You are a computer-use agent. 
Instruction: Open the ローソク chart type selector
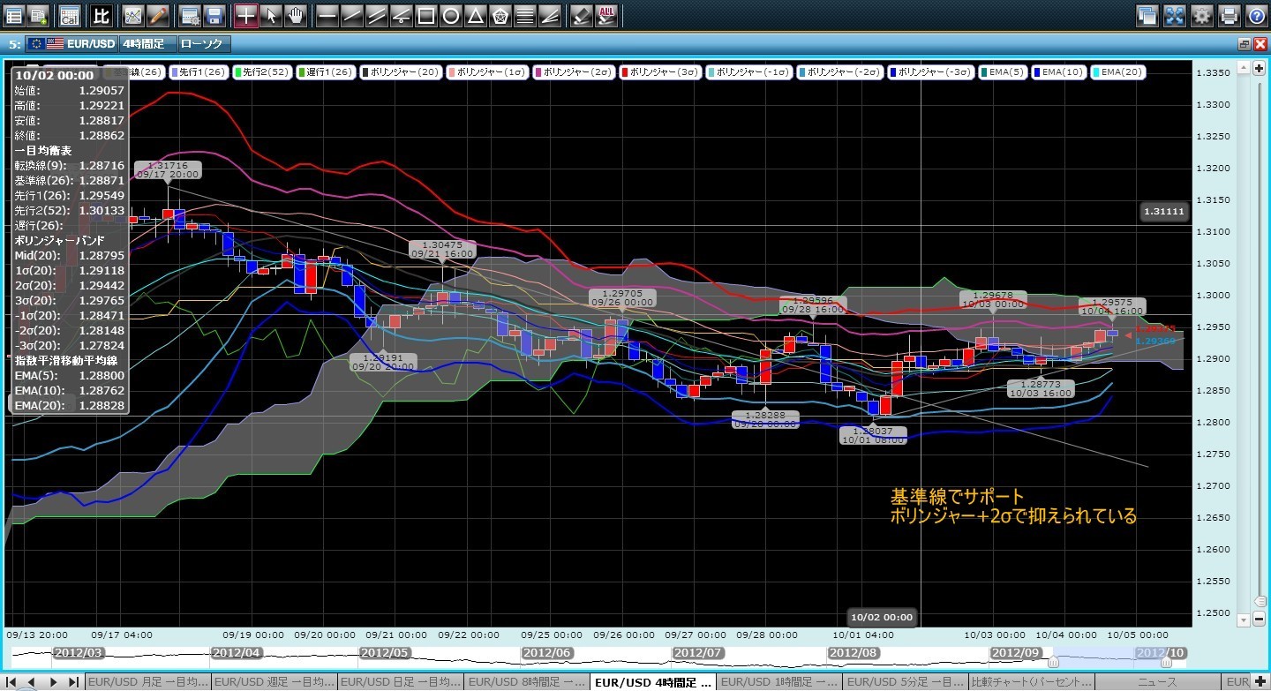point(203,43)
